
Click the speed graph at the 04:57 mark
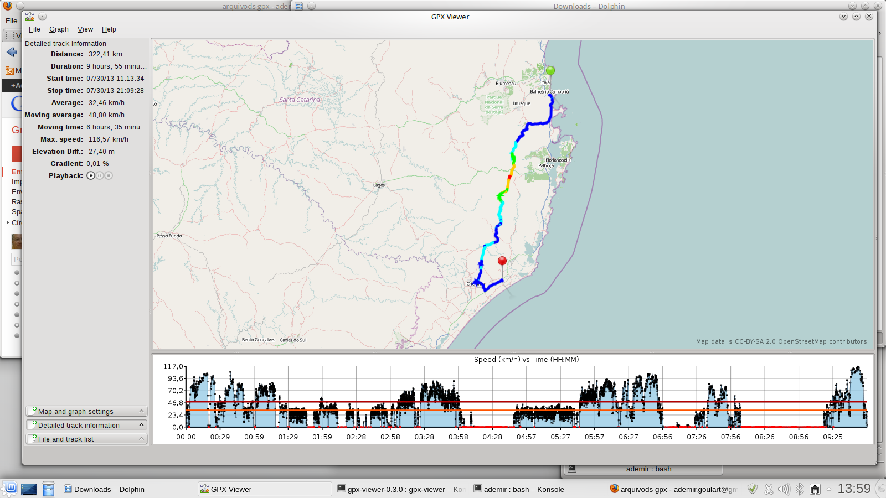pos(526,409)
